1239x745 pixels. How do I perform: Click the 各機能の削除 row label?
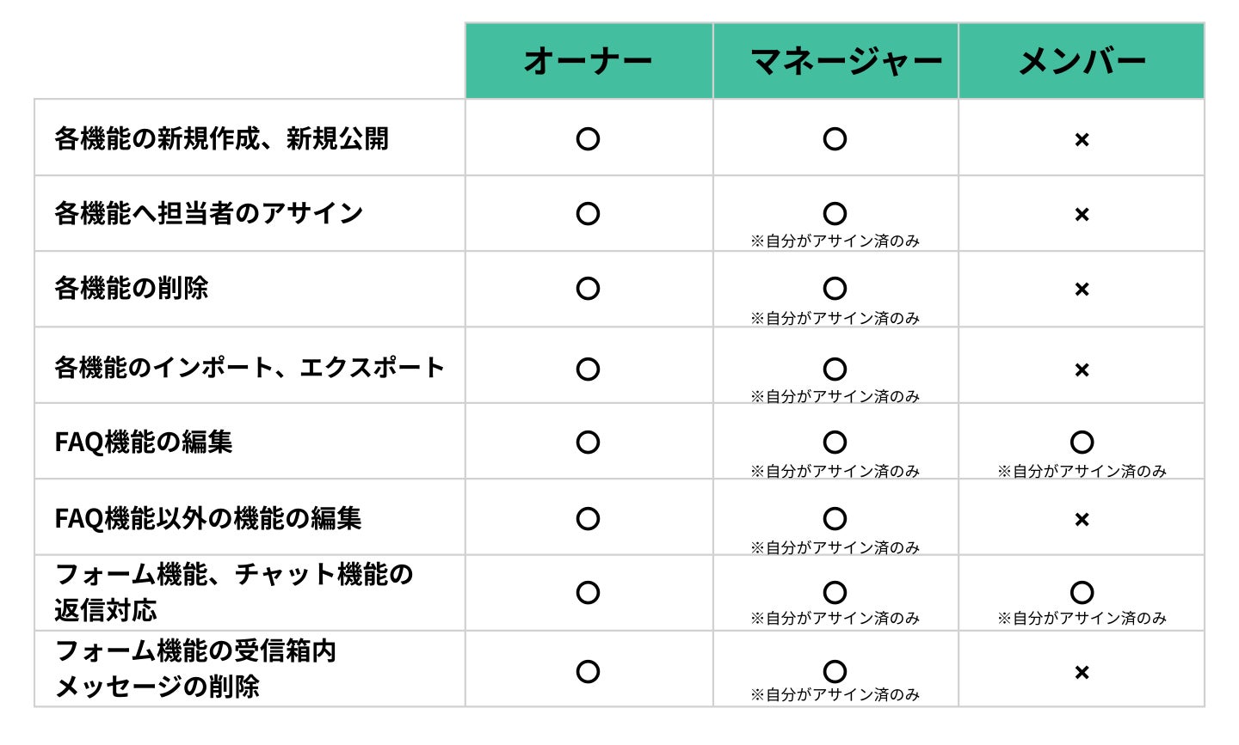click(x=132, y=289)
